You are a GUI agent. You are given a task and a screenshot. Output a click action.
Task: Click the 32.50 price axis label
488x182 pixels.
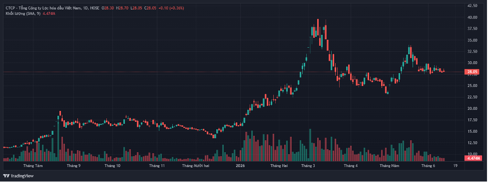coord(473,52)
